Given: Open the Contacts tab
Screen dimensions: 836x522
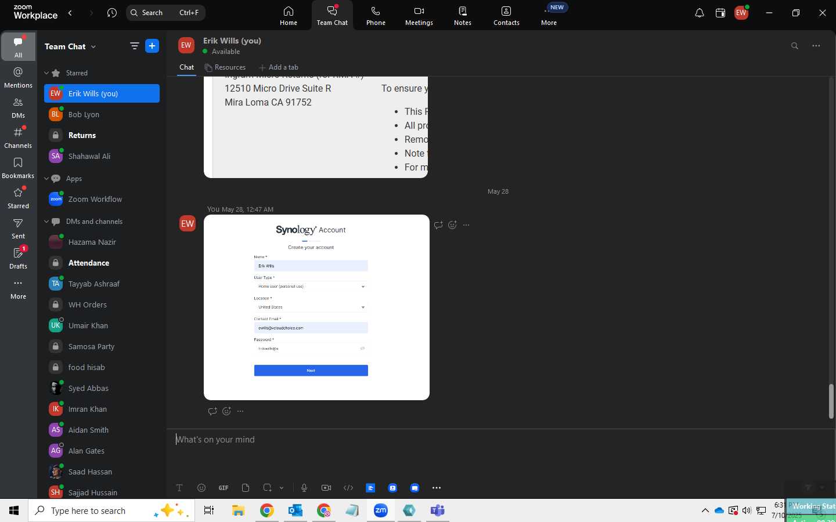Looking at the screenshot, I should 506,16.
